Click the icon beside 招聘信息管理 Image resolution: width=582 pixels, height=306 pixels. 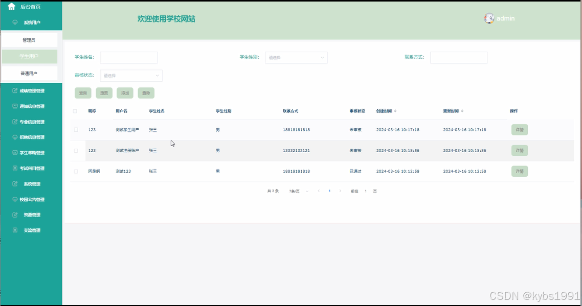pyautogui.click(x=15, y=137)
